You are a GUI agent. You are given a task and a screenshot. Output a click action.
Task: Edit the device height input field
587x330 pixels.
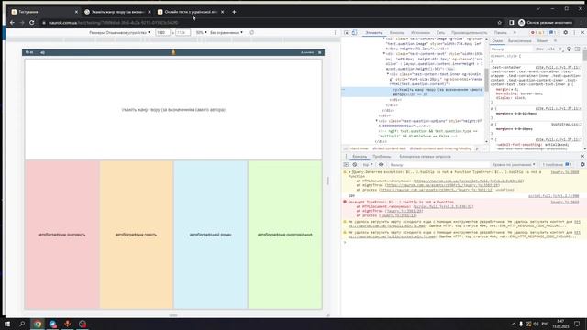(x=183, y=33)
